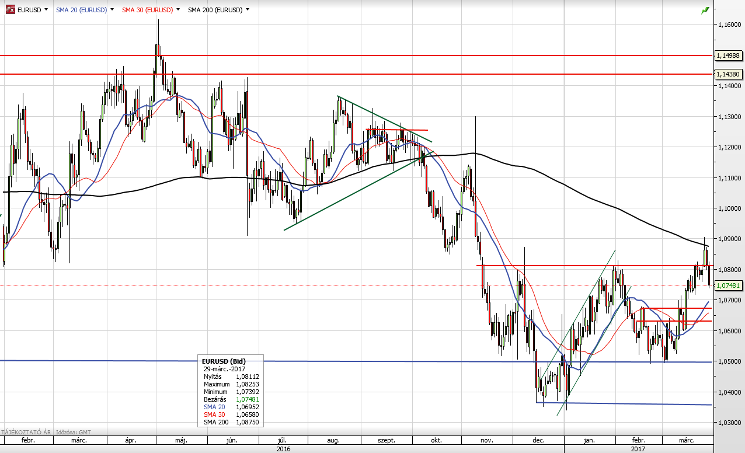Select the 1,14380 price line label
This screenshot has height=453, width=745.
click(729, 74)
